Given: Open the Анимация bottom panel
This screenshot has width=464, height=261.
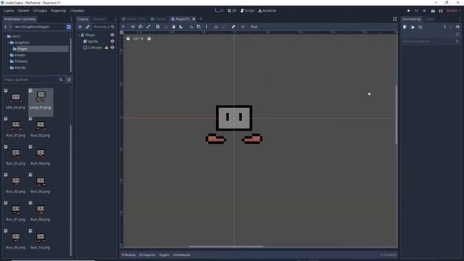Looking at the screenshot, I should pos(181,254).
